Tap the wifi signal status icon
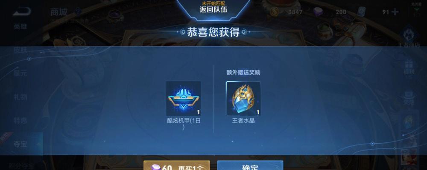The image size is (427, 170). [x=416, y=11]
